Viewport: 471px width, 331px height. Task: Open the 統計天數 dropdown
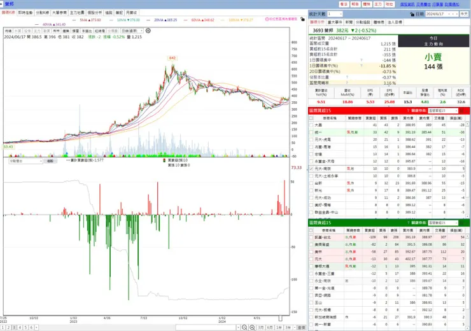point(335,14)
